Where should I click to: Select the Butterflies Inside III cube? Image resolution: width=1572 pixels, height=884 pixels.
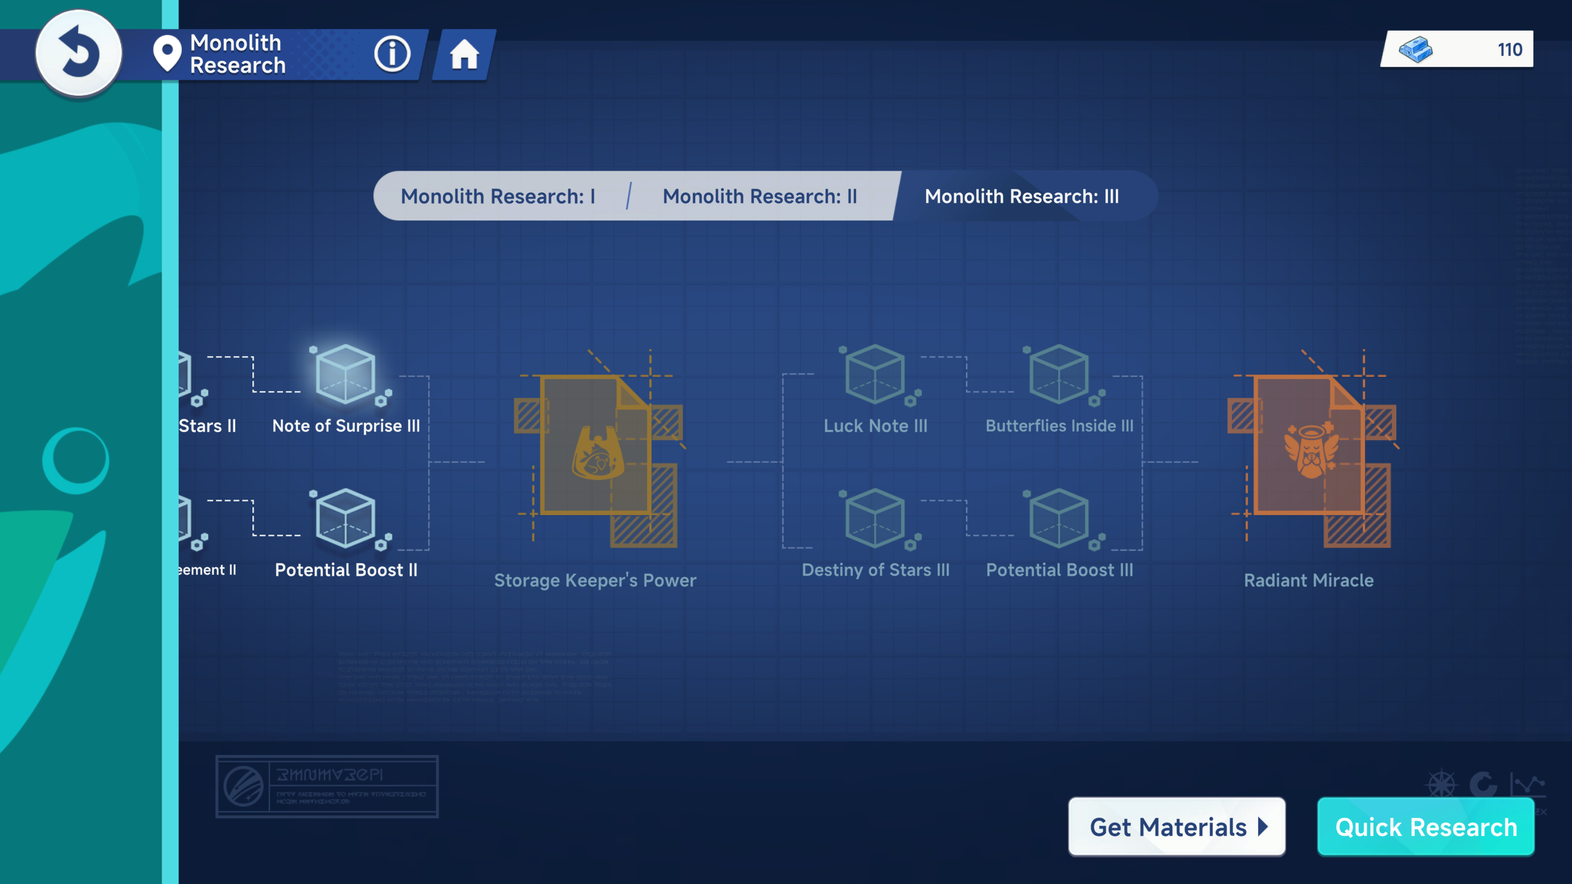1059,374
